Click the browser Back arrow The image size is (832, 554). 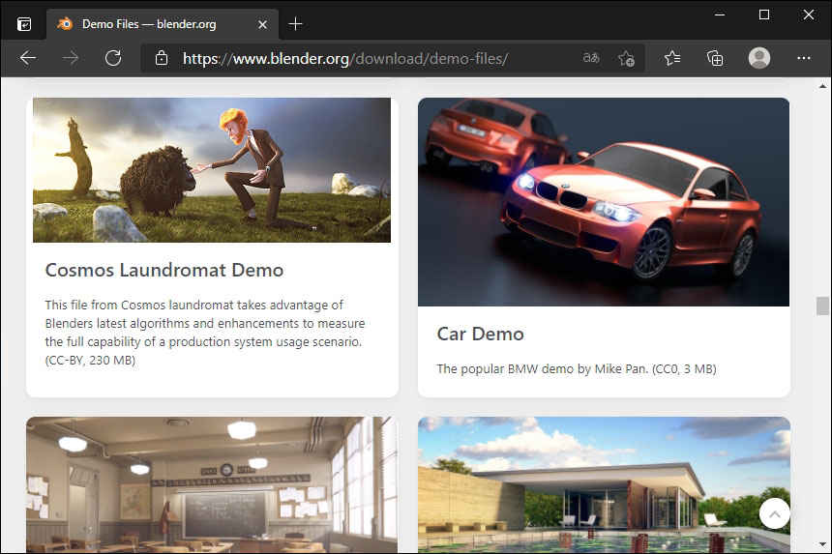tap(28, 58)
